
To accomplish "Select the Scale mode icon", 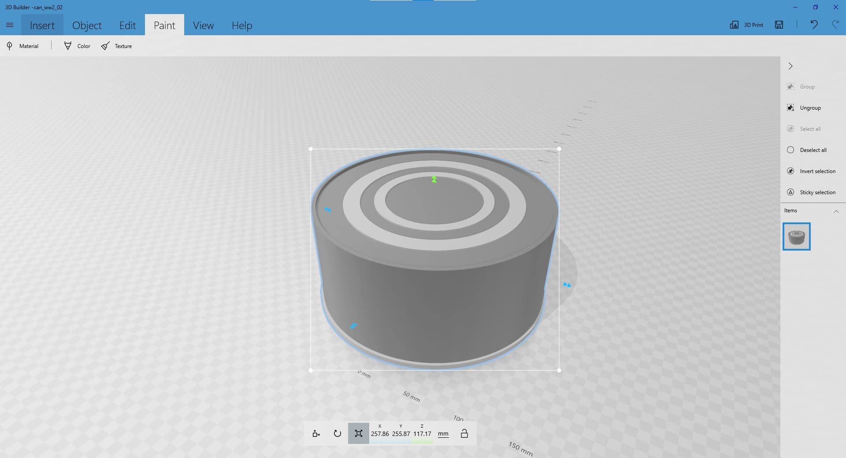I will (358, 433).
